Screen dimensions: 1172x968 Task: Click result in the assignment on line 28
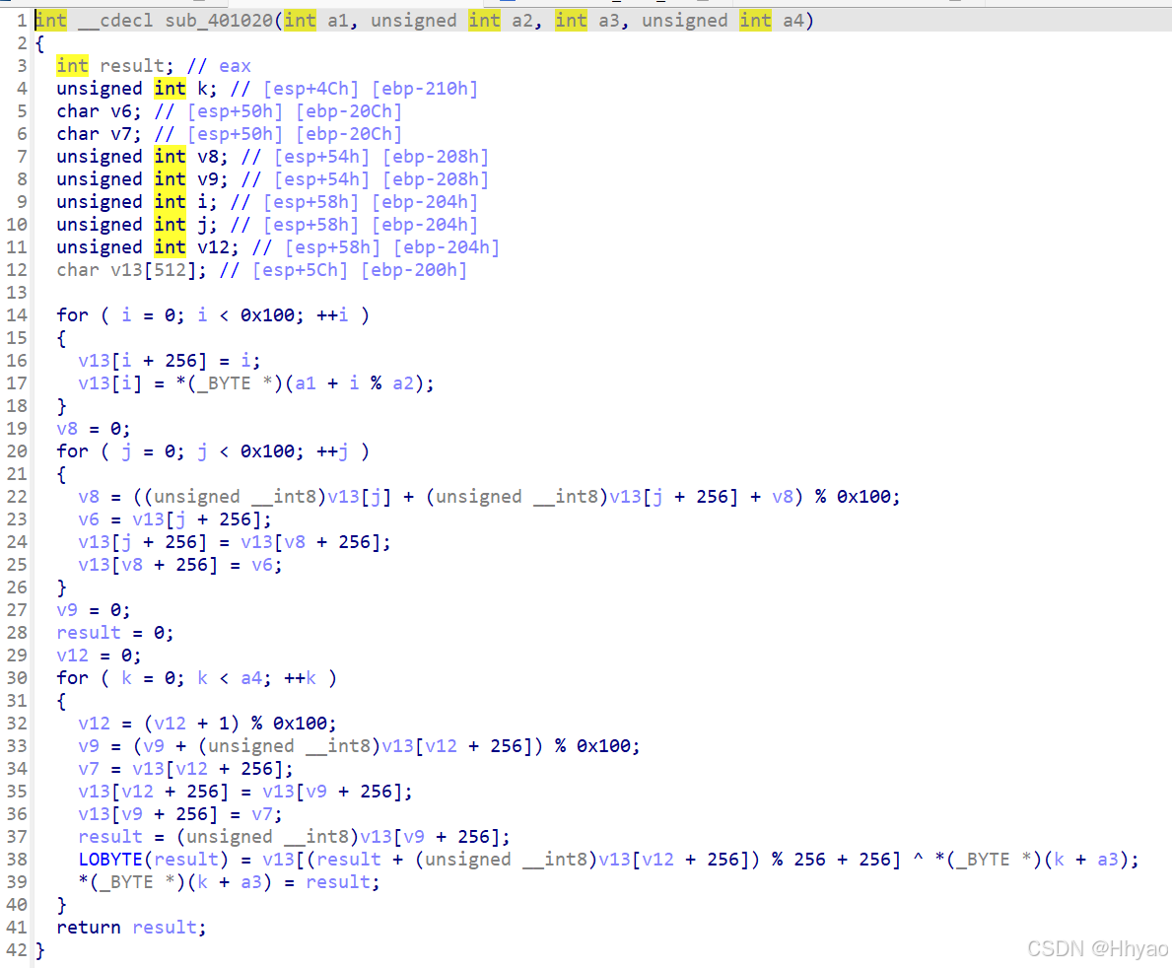[x=89, y=633]
